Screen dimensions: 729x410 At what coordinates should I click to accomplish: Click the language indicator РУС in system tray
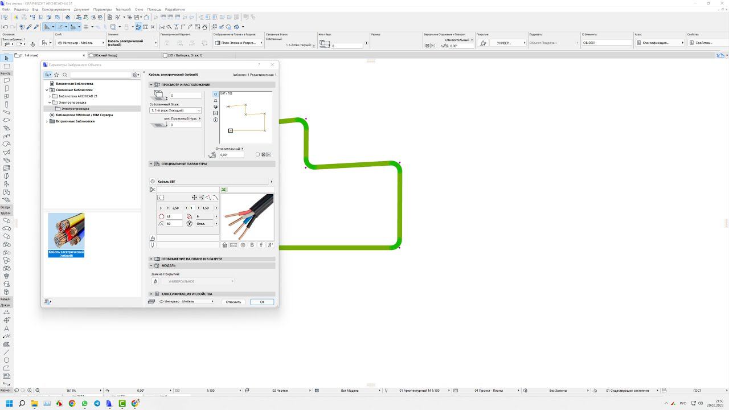[683, 403]
